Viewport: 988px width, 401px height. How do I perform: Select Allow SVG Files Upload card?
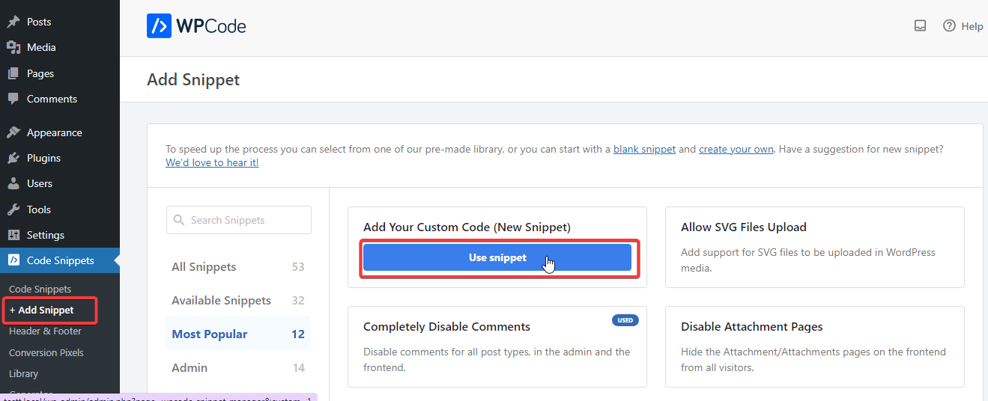pos(814,248)
